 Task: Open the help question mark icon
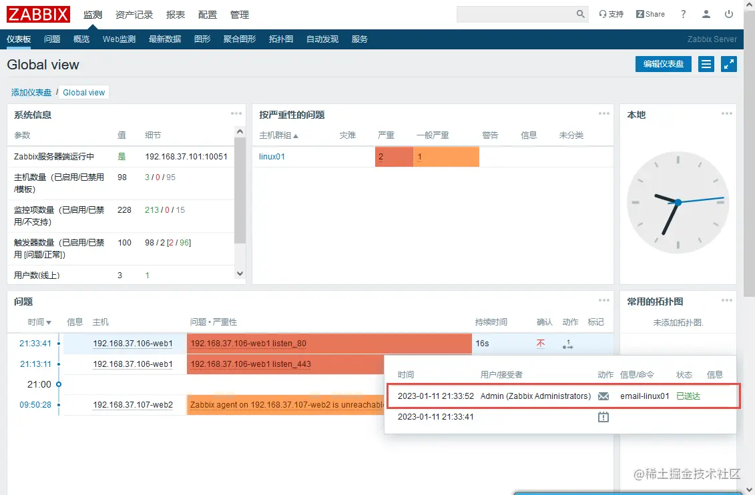(683, 13)
